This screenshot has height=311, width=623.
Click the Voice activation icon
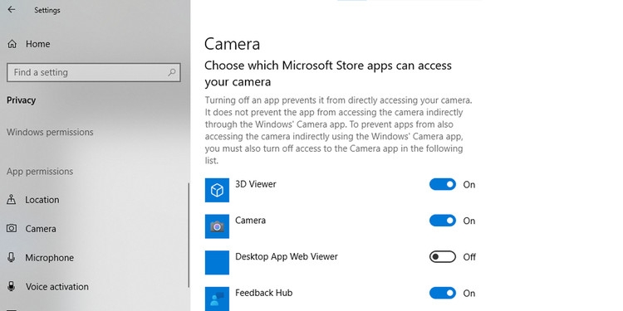(12, 286)
